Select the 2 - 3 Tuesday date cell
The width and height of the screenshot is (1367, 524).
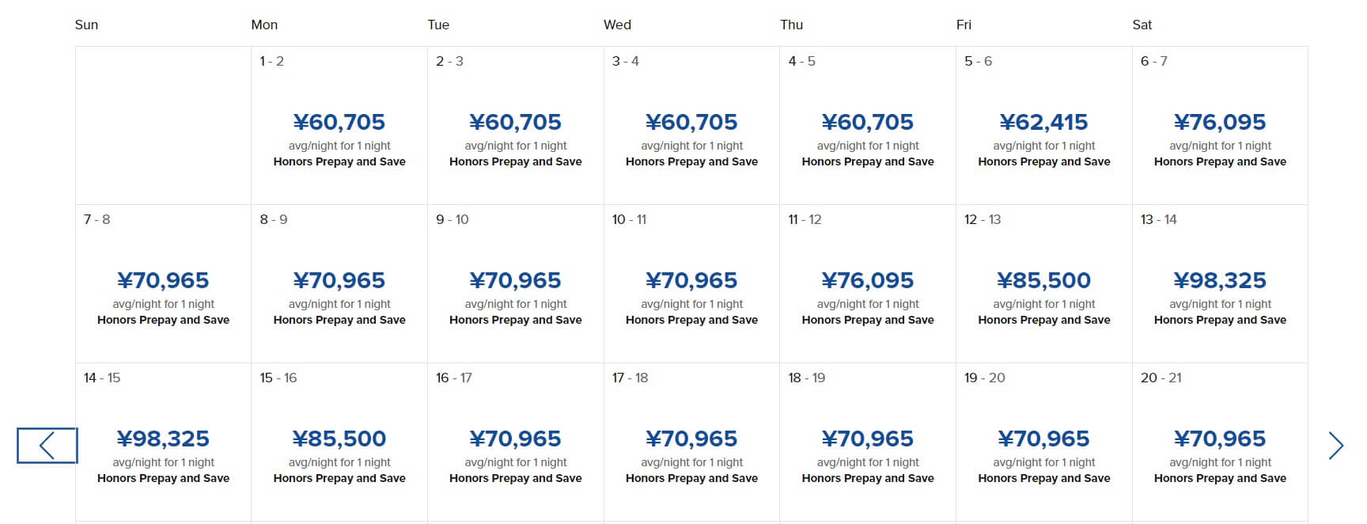point(515,125)
